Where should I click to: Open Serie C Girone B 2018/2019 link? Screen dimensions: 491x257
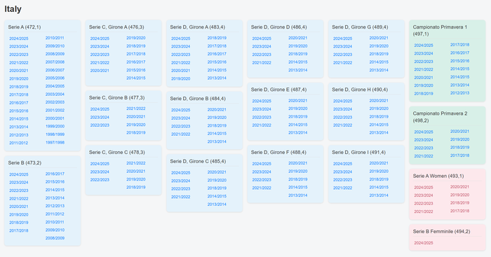[x=136, y=132]
